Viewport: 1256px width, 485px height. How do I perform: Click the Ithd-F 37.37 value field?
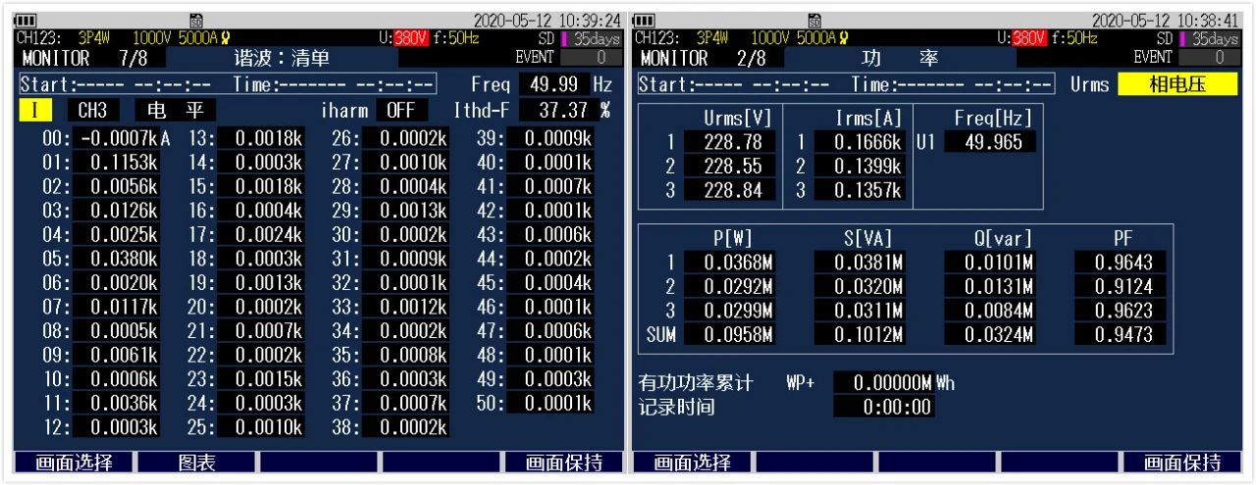pyautogui.click(x=557, y=111)
